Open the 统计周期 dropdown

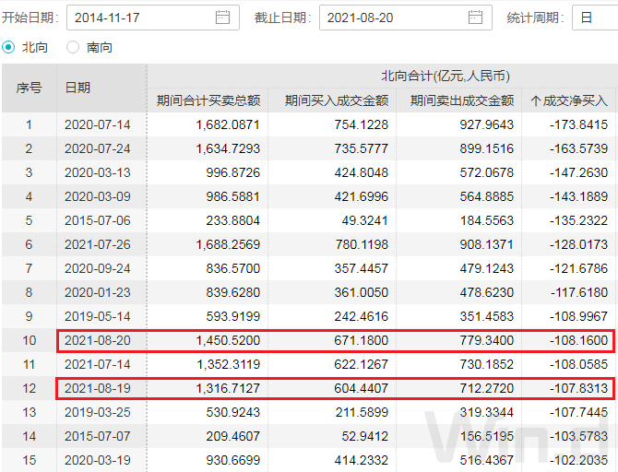[594, 18]
